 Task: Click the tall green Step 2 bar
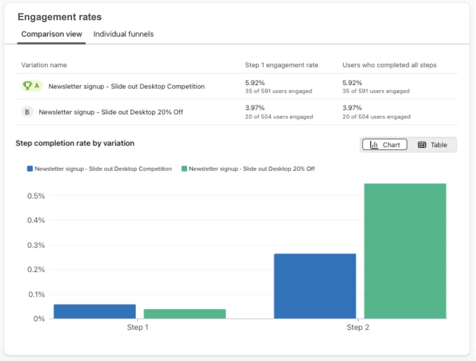(405, 251)
